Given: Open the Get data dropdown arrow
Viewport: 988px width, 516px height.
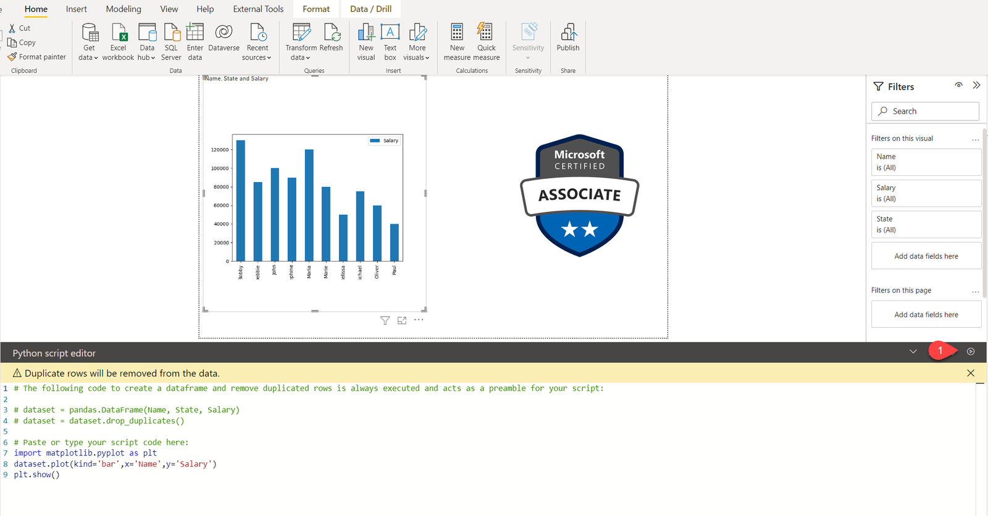Looking at the screenshot, I should tap(96, 58).
